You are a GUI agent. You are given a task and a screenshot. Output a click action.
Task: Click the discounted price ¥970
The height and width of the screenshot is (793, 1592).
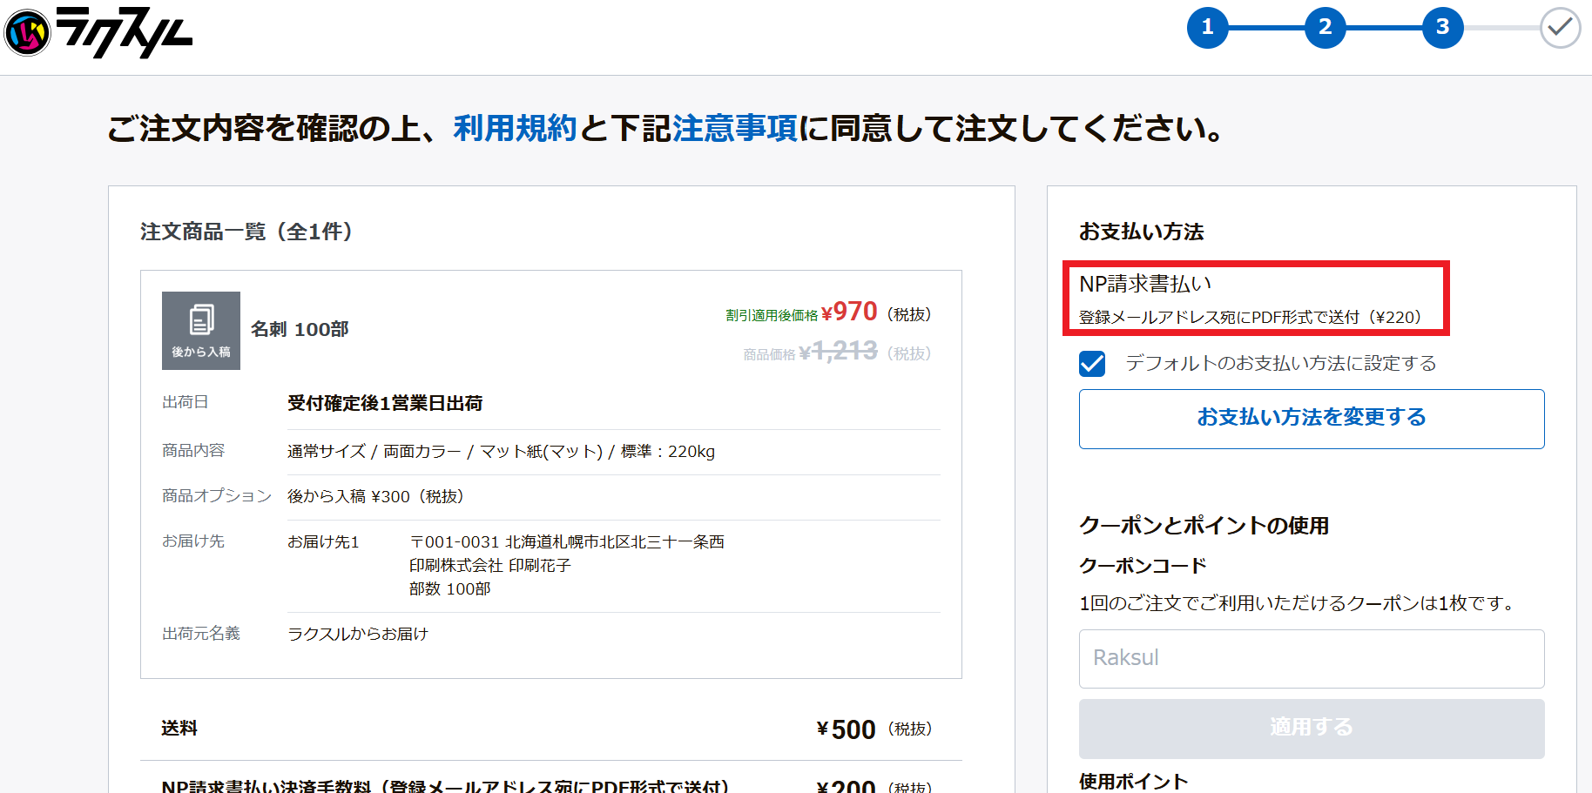[854, 312]
